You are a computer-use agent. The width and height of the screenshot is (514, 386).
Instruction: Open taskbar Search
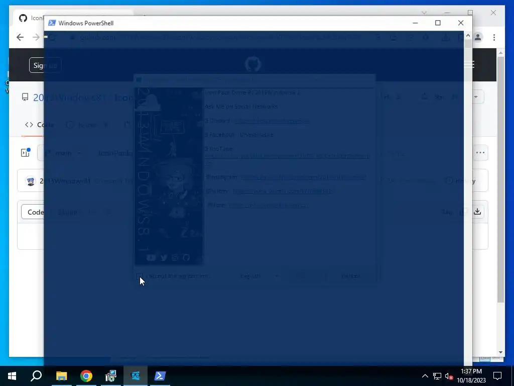(36, 376)
